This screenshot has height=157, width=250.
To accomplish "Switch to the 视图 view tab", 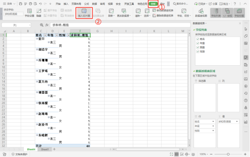I will point(110,4).
